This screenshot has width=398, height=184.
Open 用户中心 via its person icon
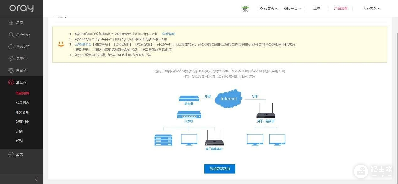(x=11, y=34)
